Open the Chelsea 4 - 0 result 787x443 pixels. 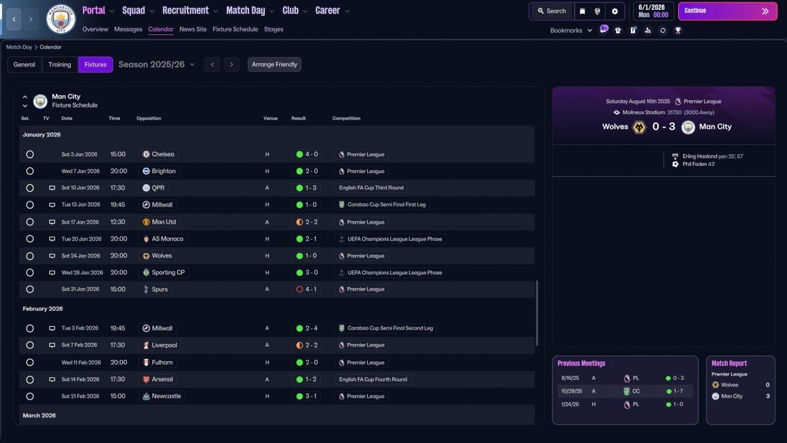tap(307, 154)
